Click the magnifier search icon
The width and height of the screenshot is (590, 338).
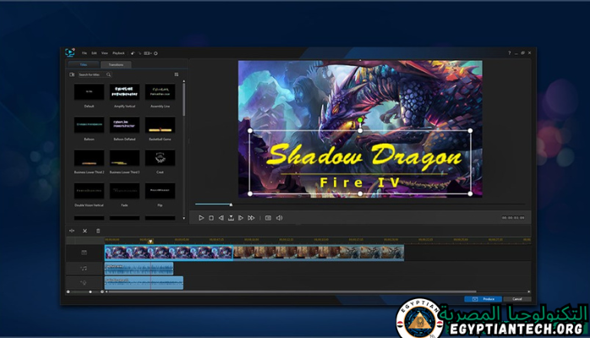click(x=109, y=74)
